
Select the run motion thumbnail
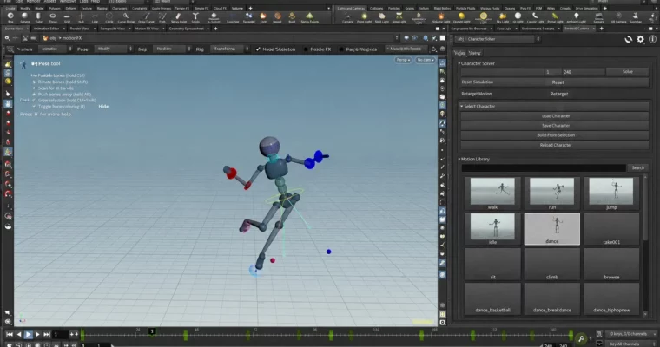point(551,193)
